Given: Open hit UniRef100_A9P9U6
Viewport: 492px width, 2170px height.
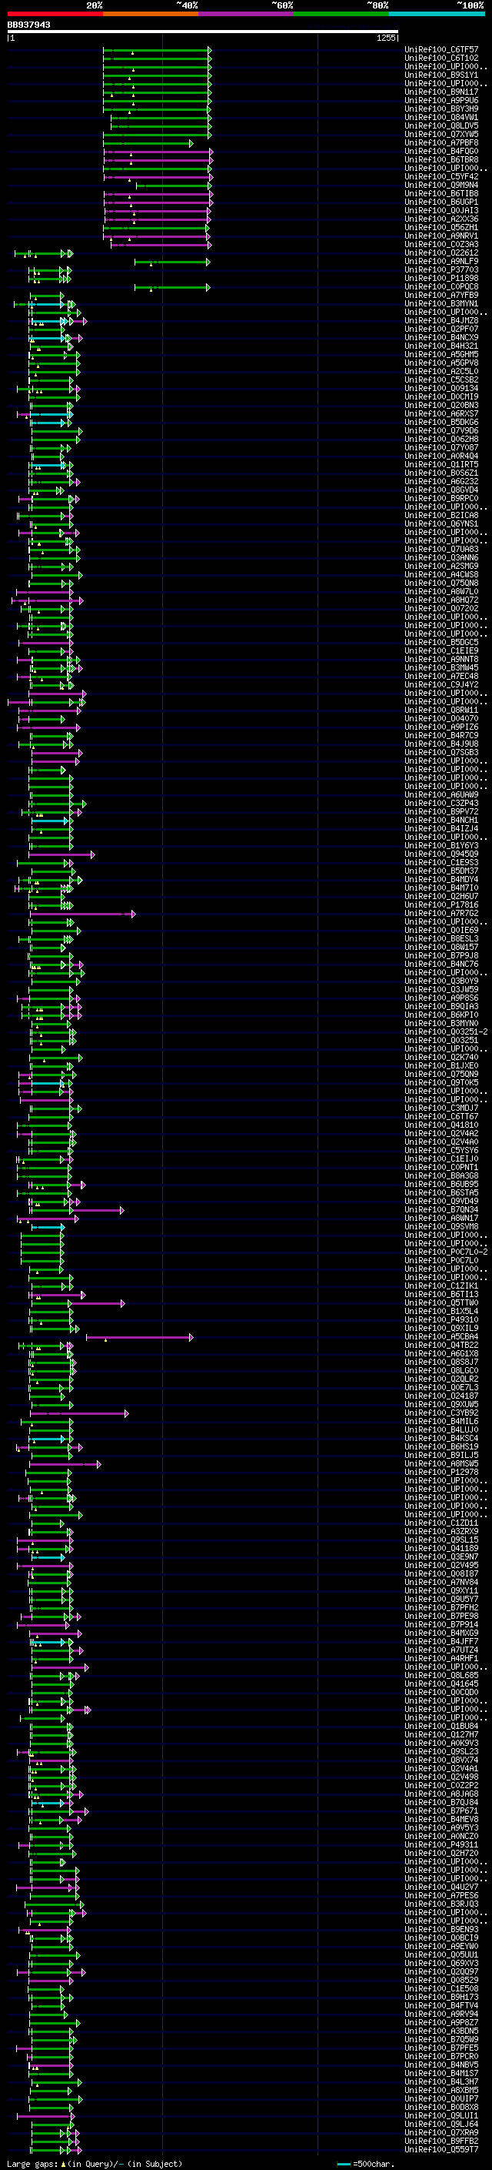Looking at the screenshot, I should pos(441,100).
